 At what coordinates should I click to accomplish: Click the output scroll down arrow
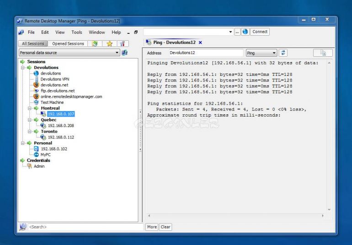329,209
